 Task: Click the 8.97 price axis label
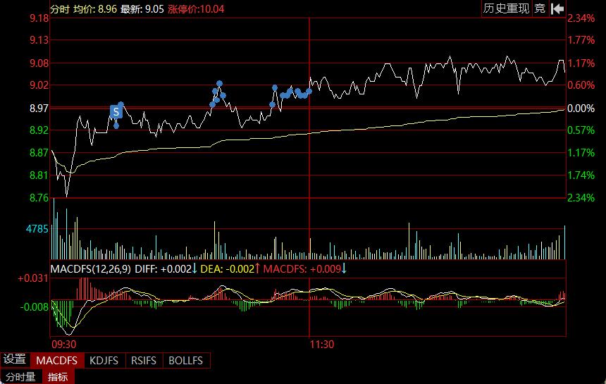39,109
